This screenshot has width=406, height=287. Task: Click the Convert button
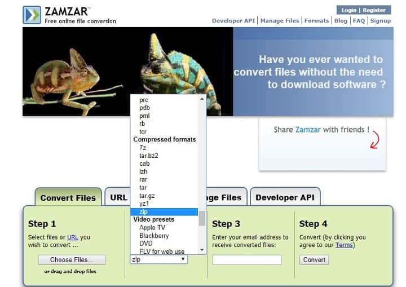click(x=314, y=260)
